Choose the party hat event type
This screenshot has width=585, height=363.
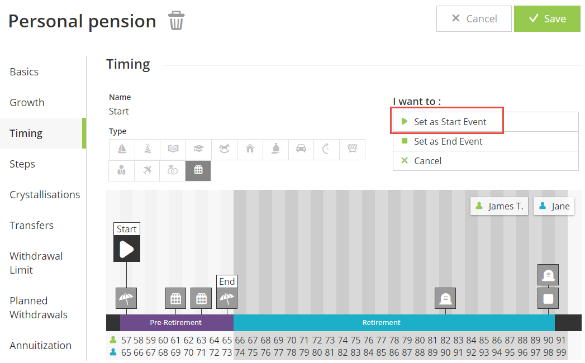click(148, 149)
